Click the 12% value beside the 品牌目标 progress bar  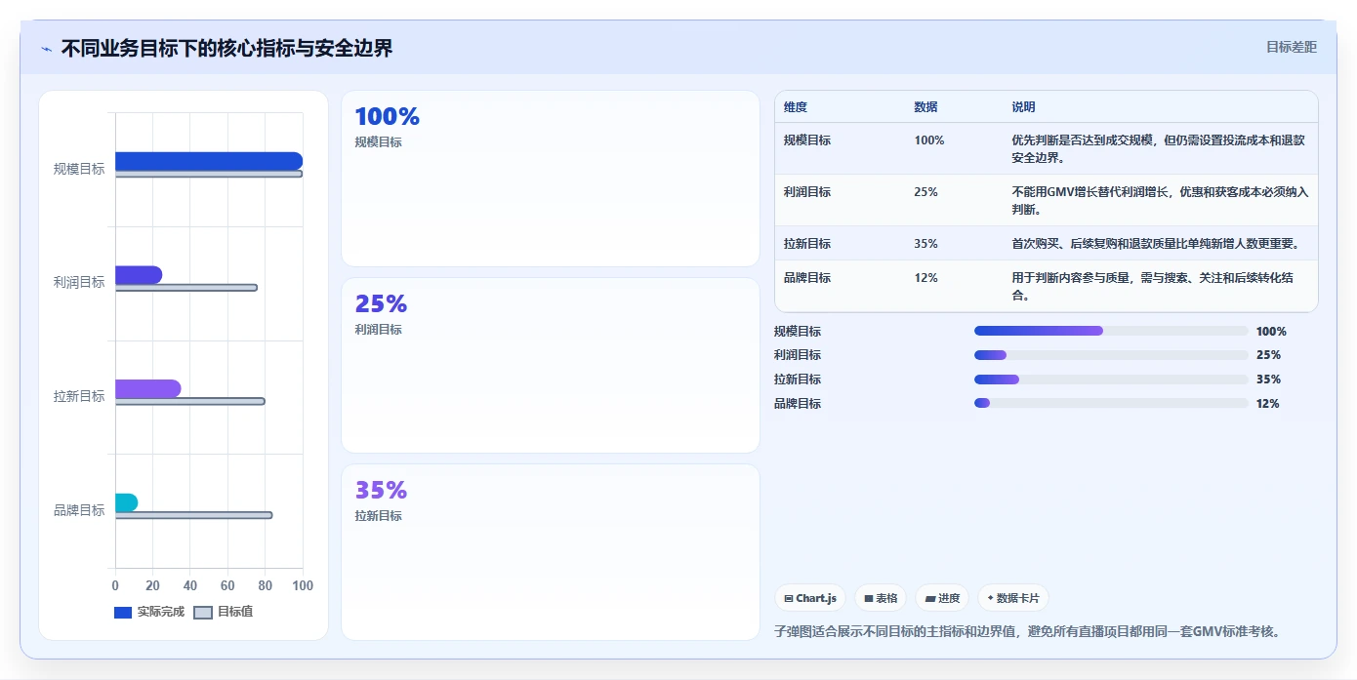coord(1268,404)
